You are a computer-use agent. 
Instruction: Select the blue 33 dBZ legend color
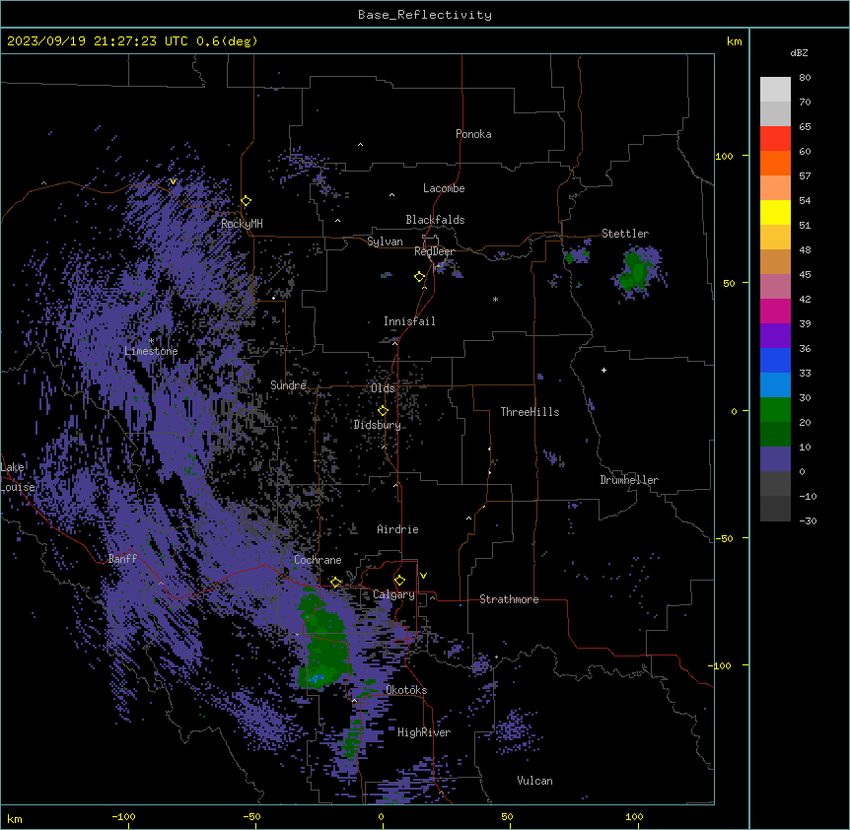(x=775, y=360)
